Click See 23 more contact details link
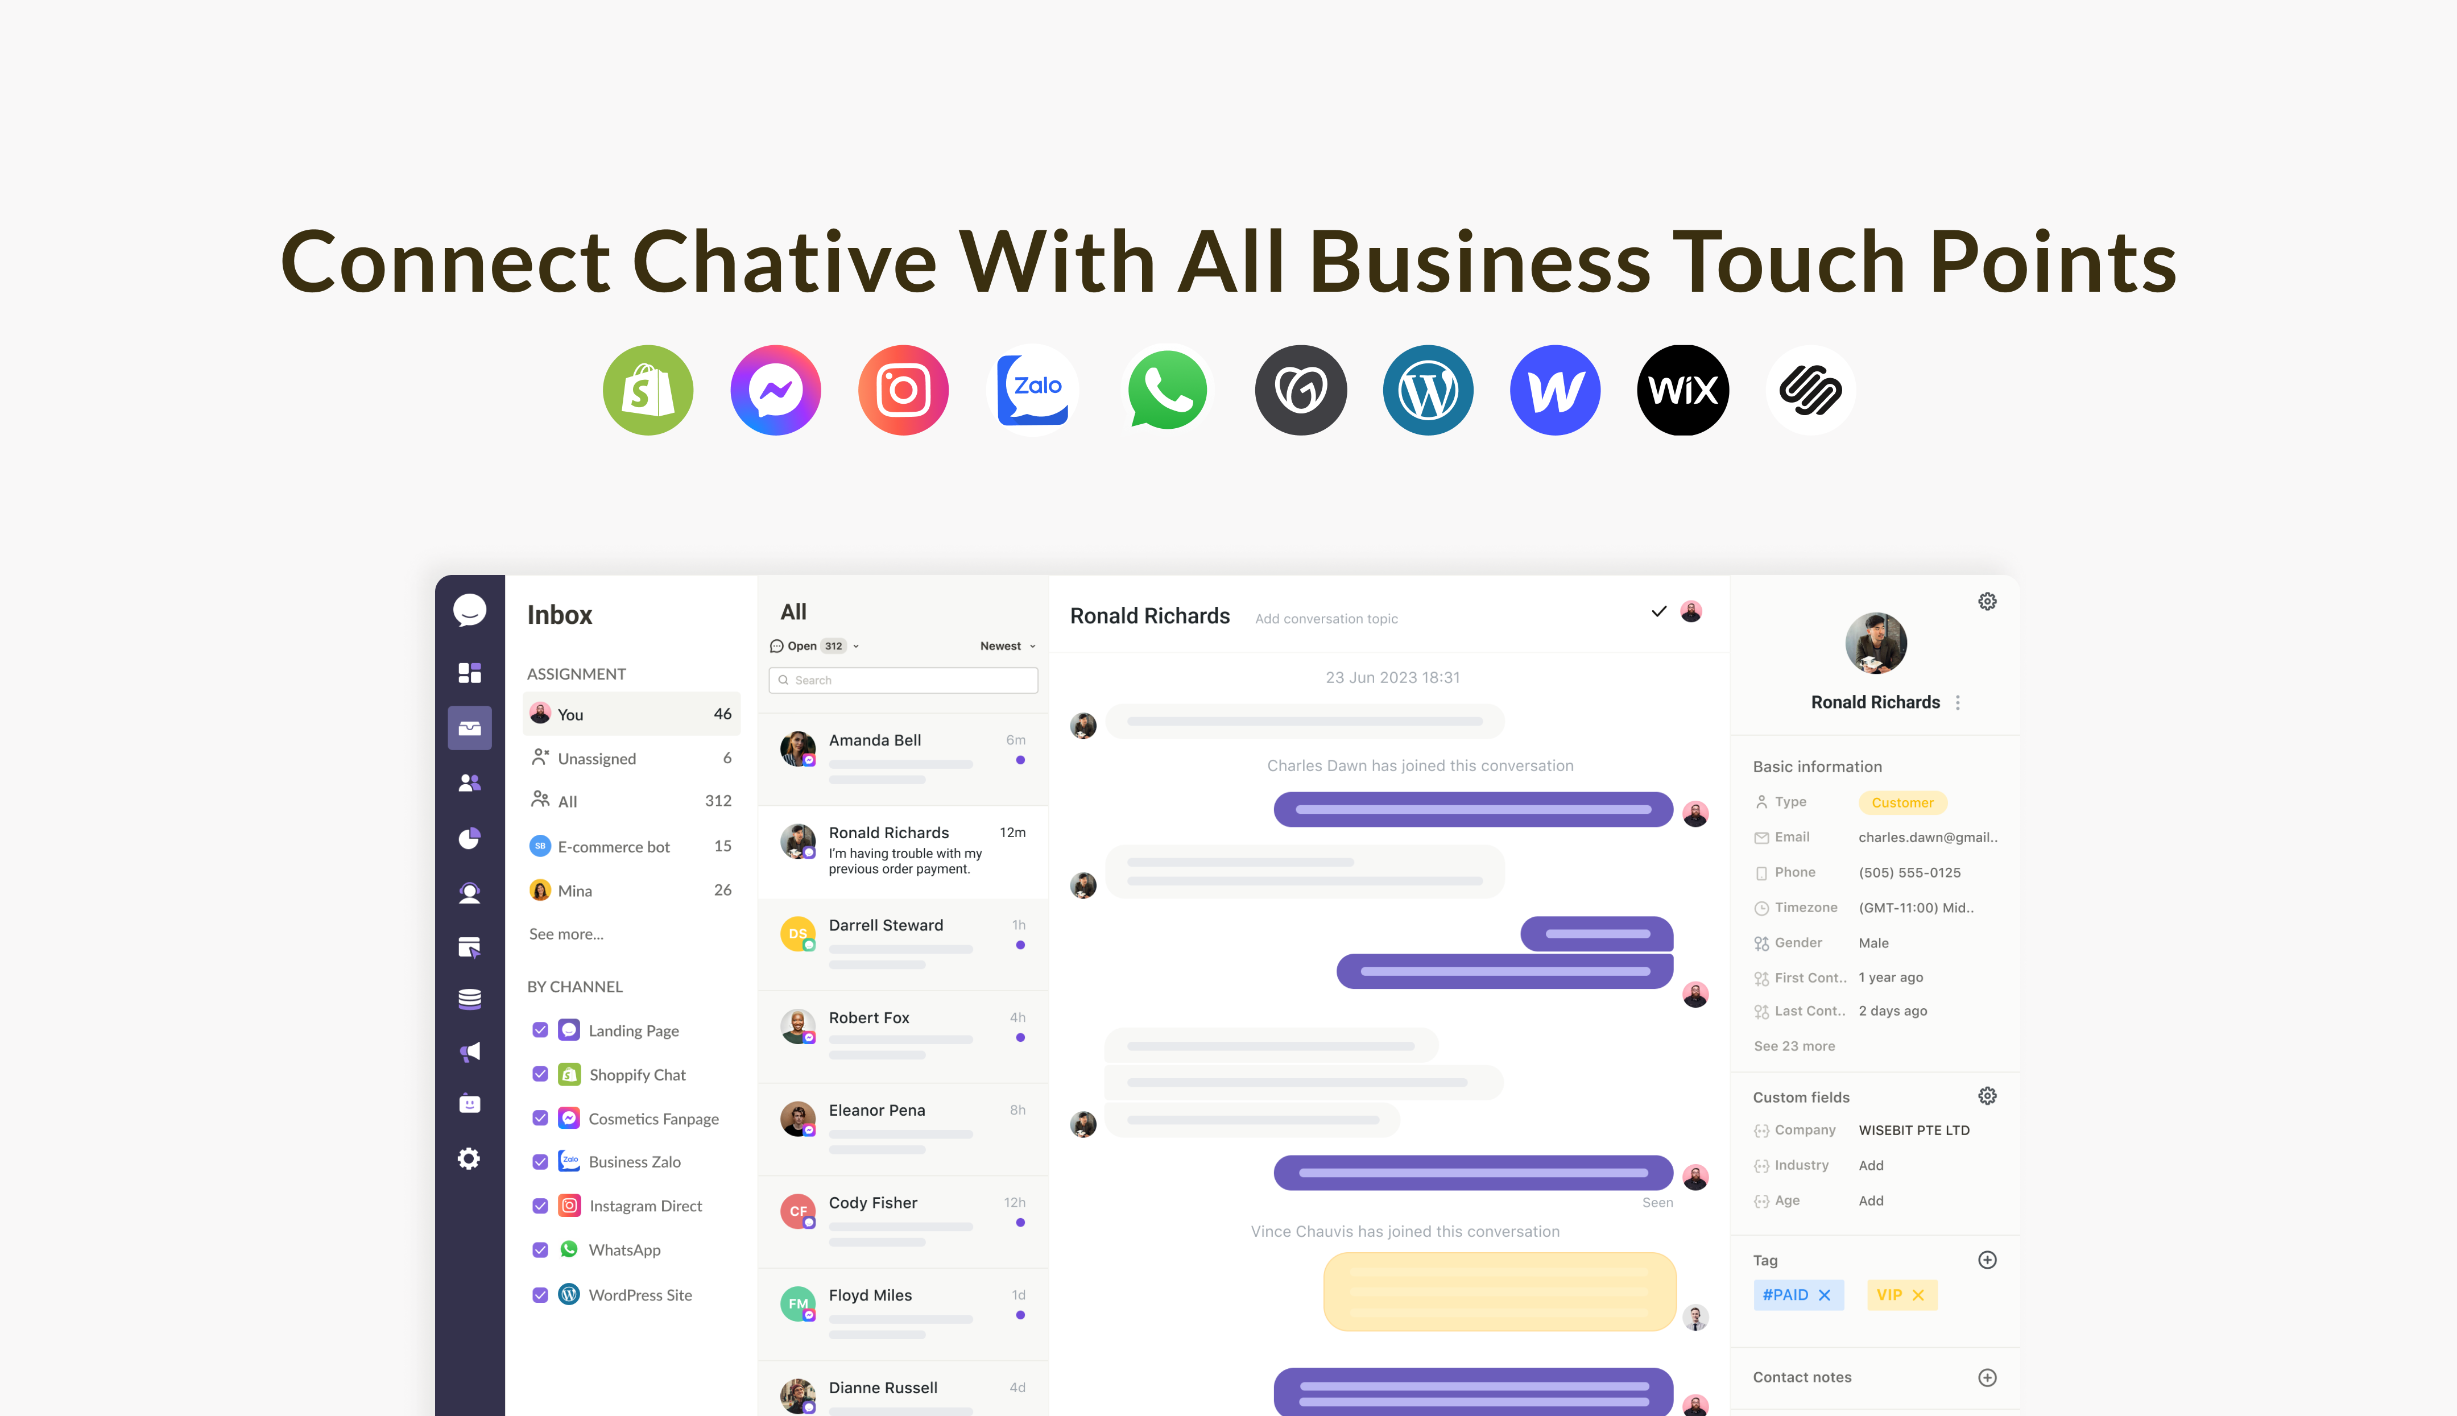The width and height of the screenshot is (2457, 1416). [1794, 1045]
